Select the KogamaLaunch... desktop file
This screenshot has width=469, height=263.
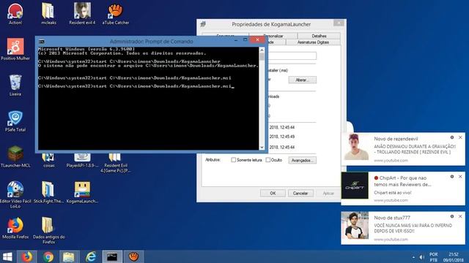(x=82, y=193)
